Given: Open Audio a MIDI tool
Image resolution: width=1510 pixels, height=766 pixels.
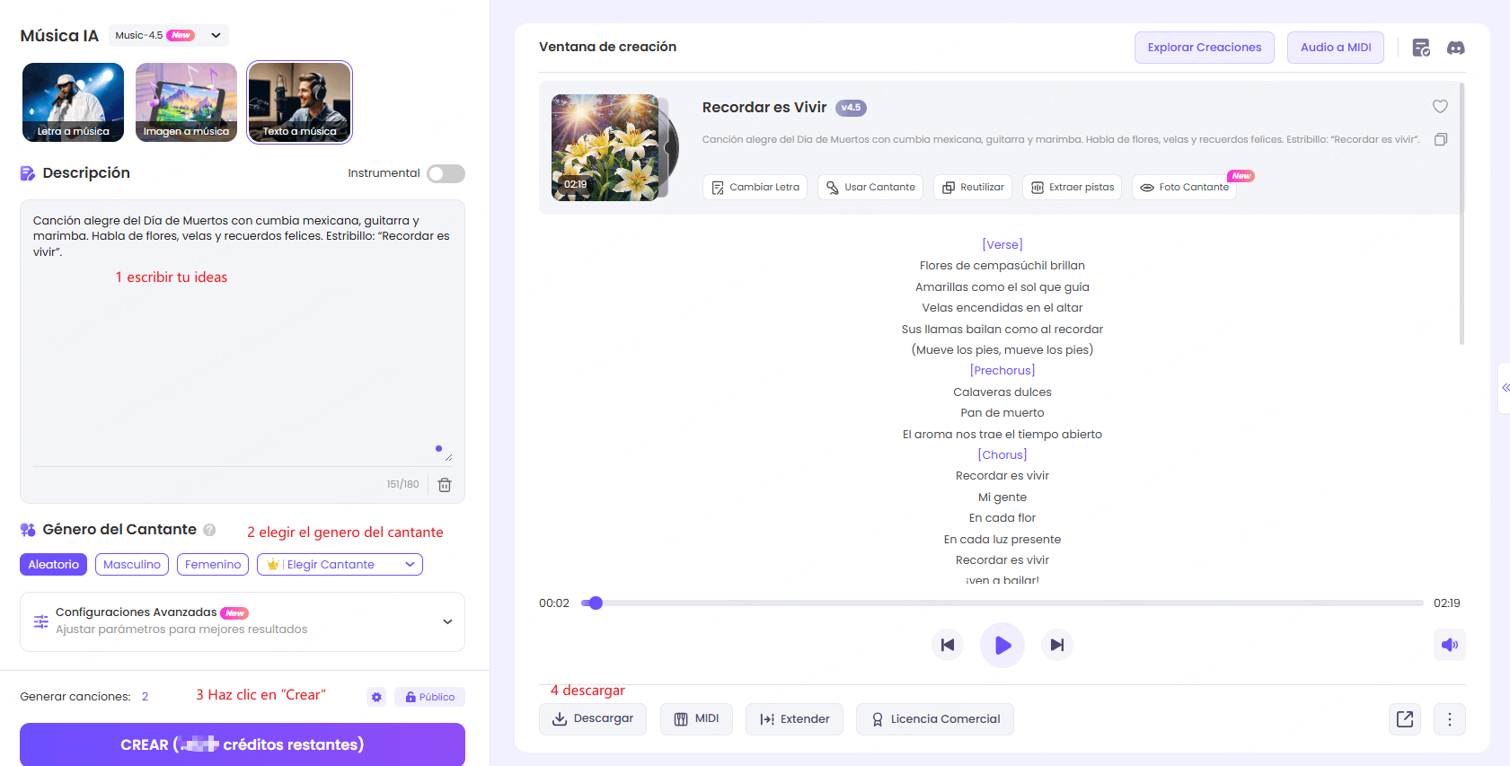Looking at the screenshot, I should point(1336,48).
